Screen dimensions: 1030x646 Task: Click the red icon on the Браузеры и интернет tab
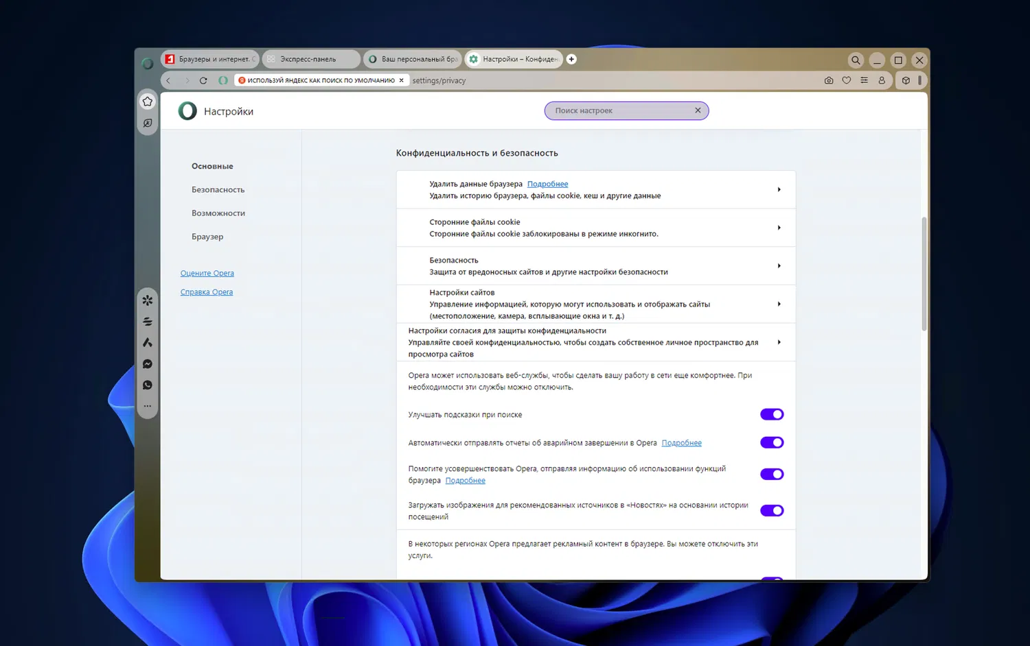pos(170,60)
